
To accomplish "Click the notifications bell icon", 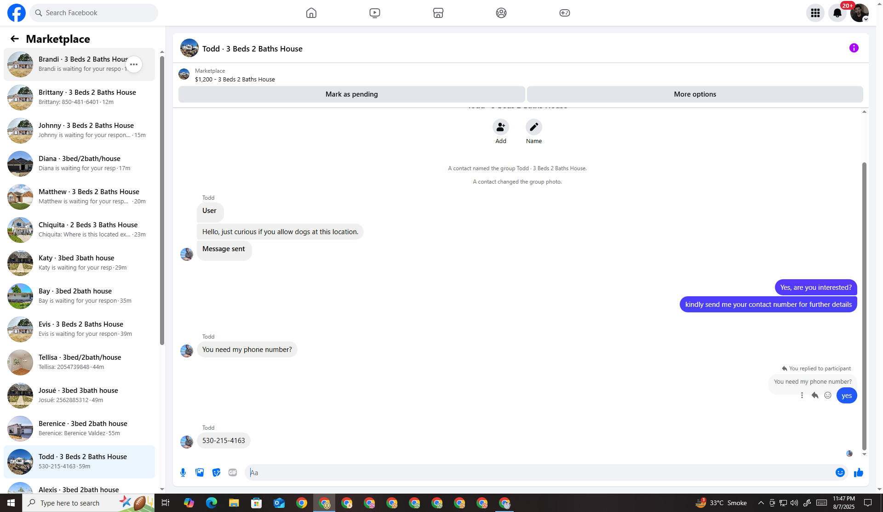I will coord(837,13).
